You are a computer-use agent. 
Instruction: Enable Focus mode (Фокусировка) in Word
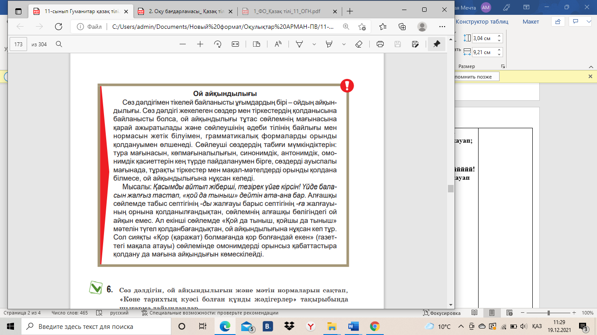click(442, 313)
